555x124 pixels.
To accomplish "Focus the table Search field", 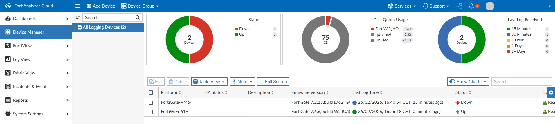I will (522, 82).
